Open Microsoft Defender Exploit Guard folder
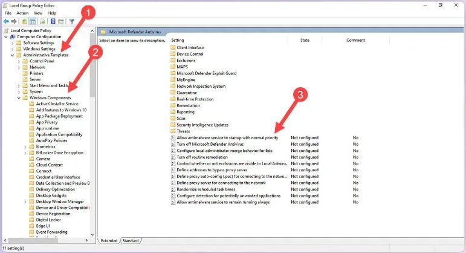Image resolution: width=466 pixels, height=253 pixels. (207, 73)
